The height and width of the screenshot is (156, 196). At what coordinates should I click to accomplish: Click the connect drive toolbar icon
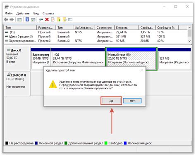(41, 20)
